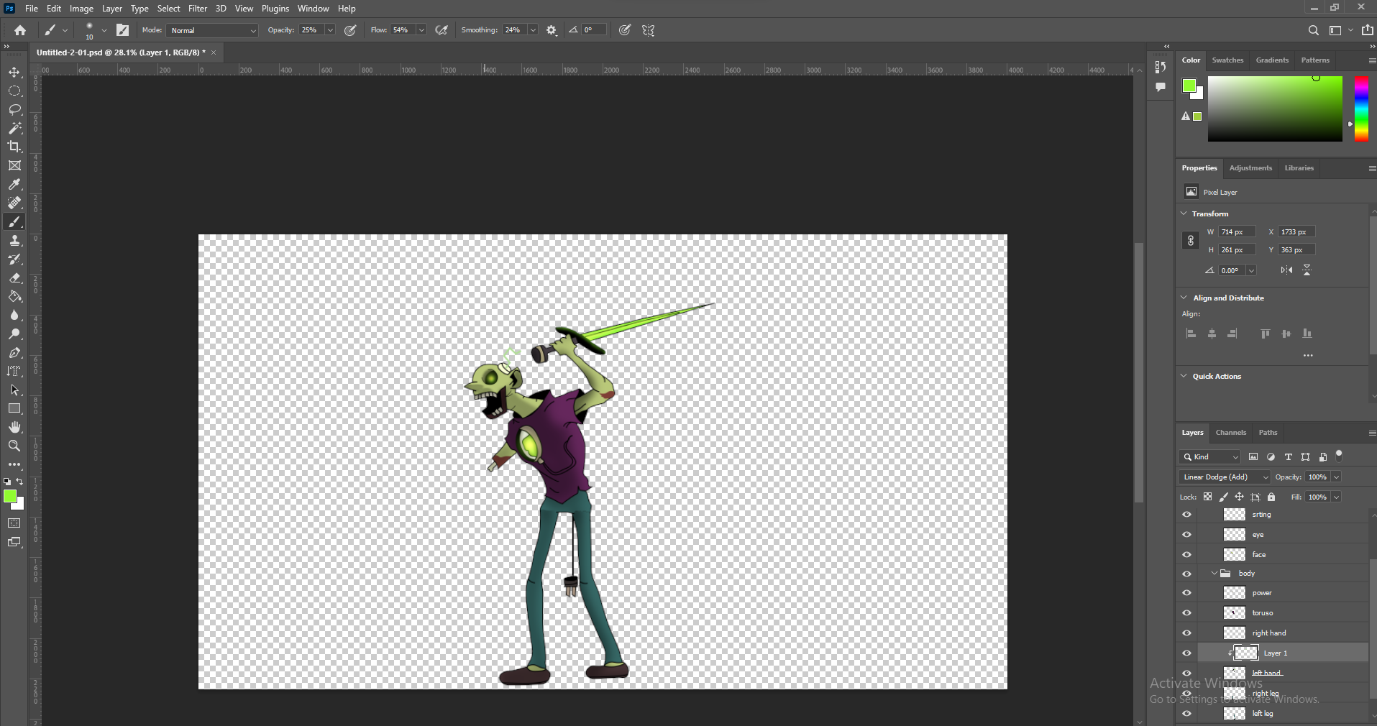Select the Healing Brush tool

click(14, 203)
